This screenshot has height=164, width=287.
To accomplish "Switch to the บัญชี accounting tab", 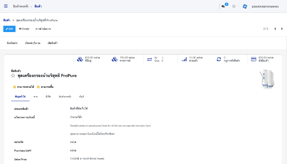I will 82,97.
